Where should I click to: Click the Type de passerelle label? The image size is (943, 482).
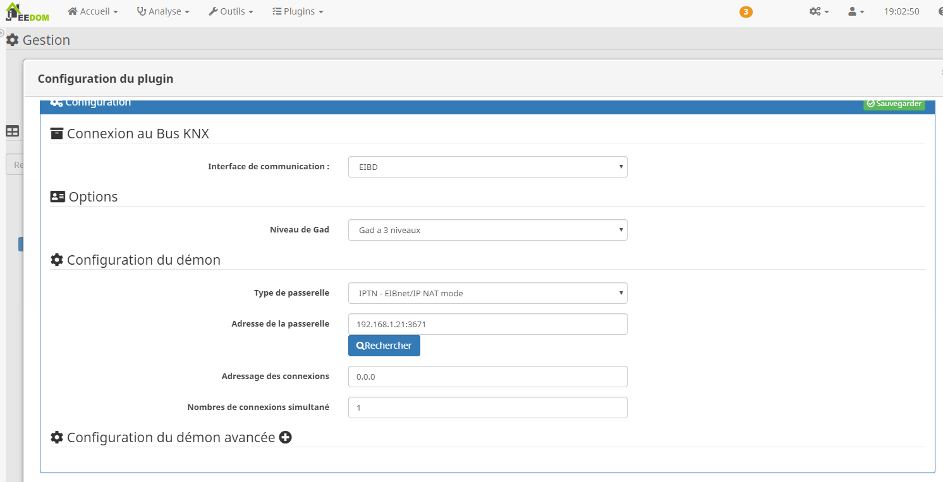point(291,293)
